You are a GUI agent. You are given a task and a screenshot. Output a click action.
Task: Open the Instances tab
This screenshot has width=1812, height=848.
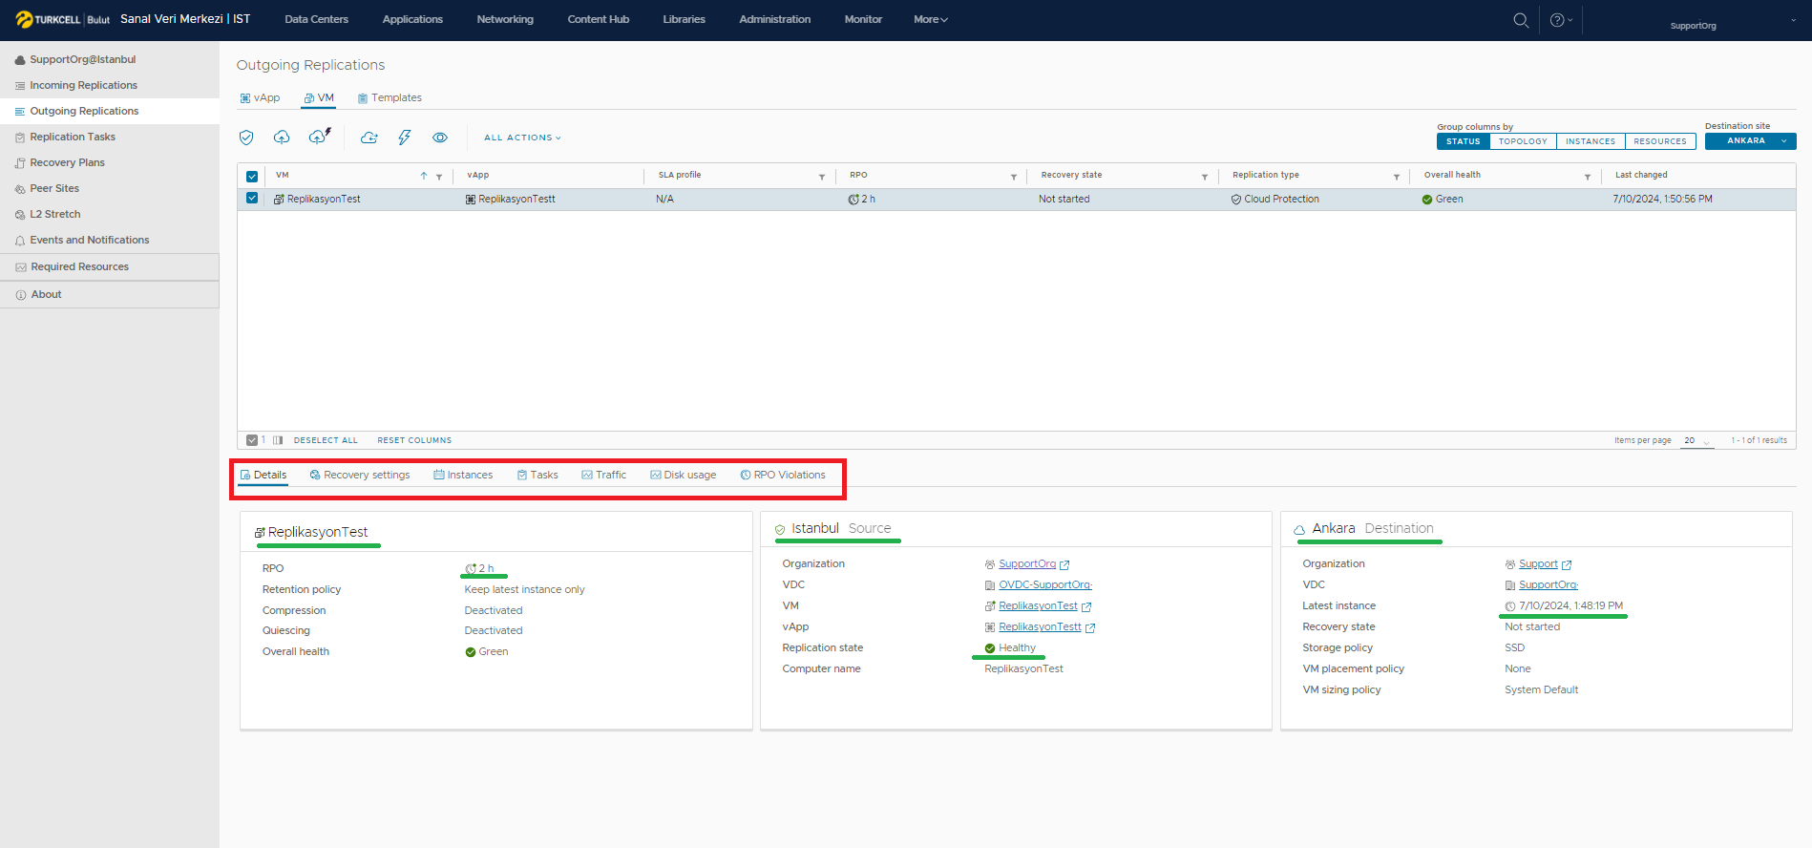(463, 476)
